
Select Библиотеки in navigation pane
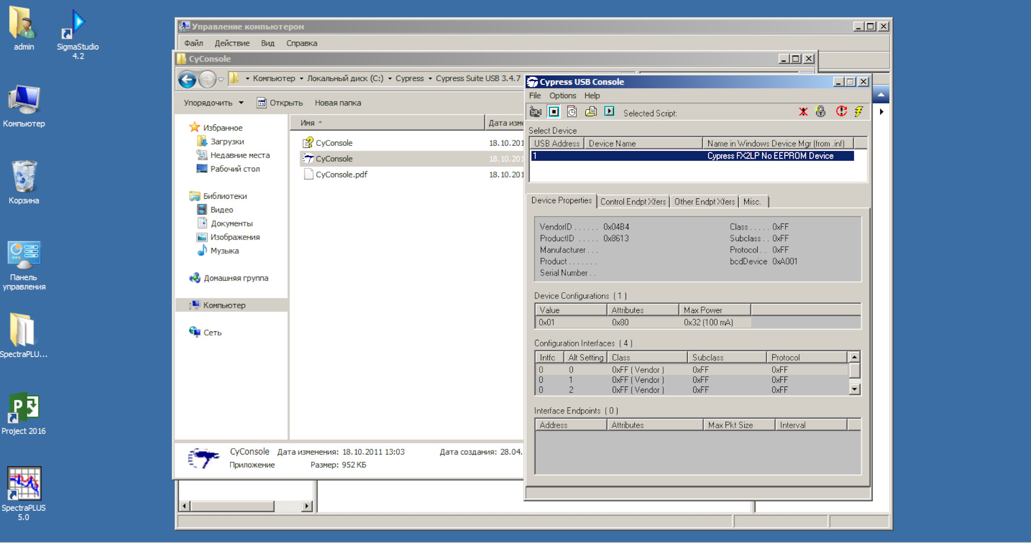(224, 196)
